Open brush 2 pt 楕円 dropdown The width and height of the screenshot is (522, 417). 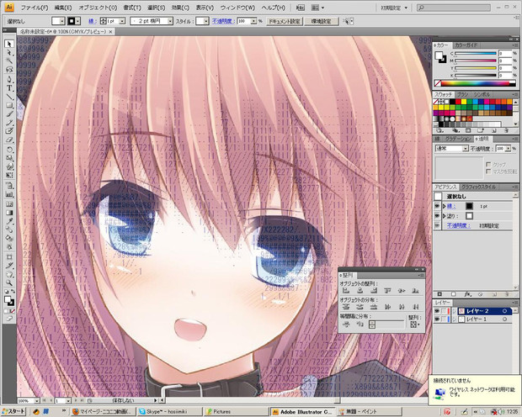point(170,21)
